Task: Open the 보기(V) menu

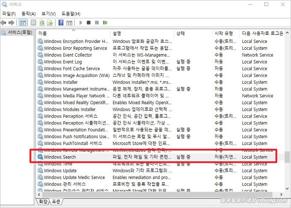Action: 48,14
